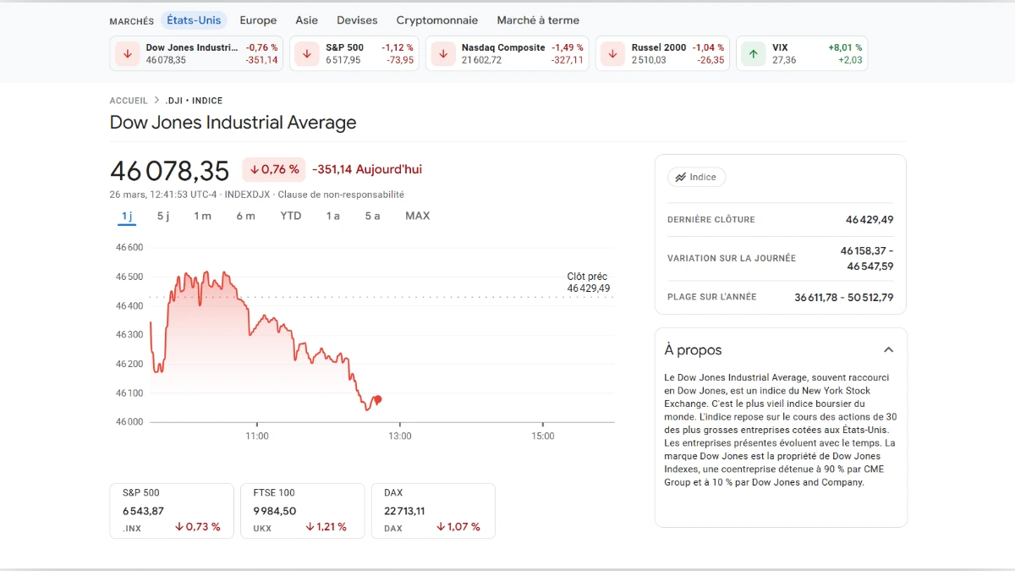This screenshot has width=1015, height=571.
Task: Open the FTSE 100 index card
Action: pos(302,510)
